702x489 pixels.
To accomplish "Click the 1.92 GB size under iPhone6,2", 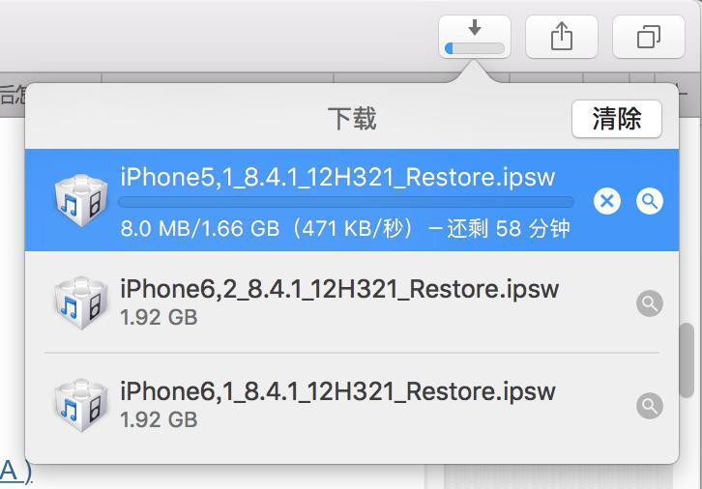I will coord(159,317).
